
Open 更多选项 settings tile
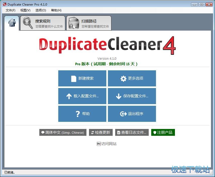[x=132, y=78]
